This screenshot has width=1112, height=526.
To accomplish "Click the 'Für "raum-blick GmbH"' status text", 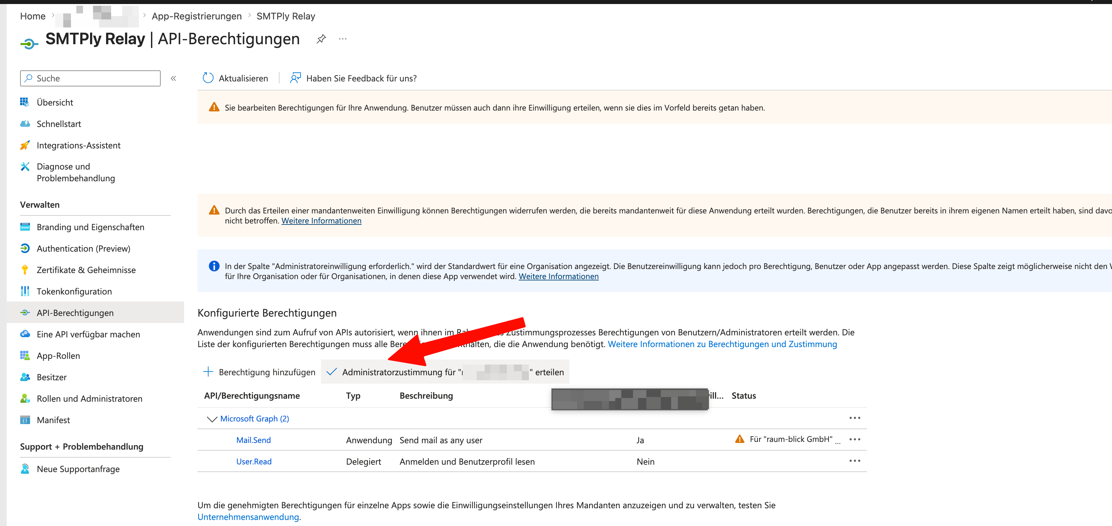I will click(791, 439).
